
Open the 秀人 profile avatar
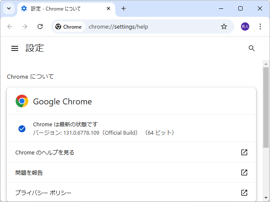click(245, 27)
